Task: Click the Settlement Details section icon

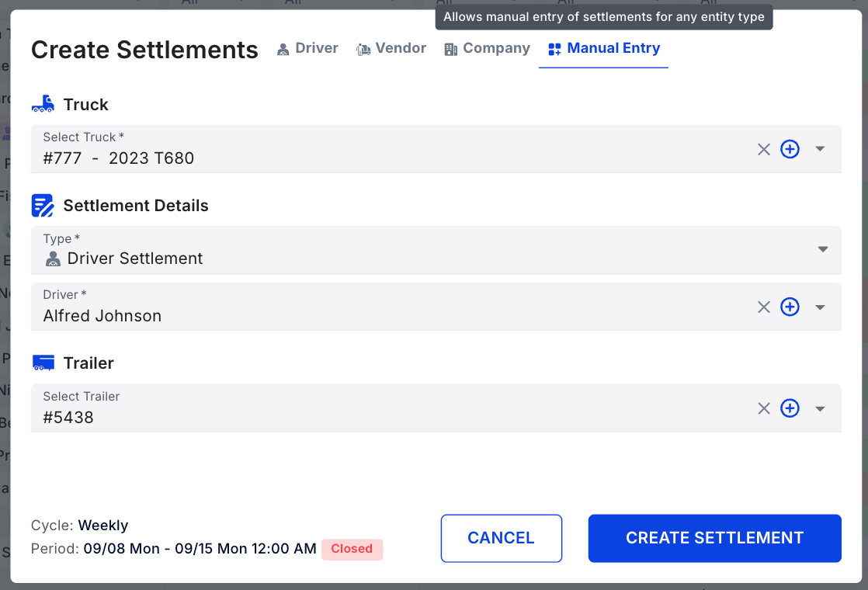Action: coord(43,206)
